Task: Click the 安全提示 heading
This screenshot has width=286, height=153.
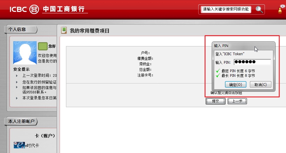Action: click(x=21, y=69)
